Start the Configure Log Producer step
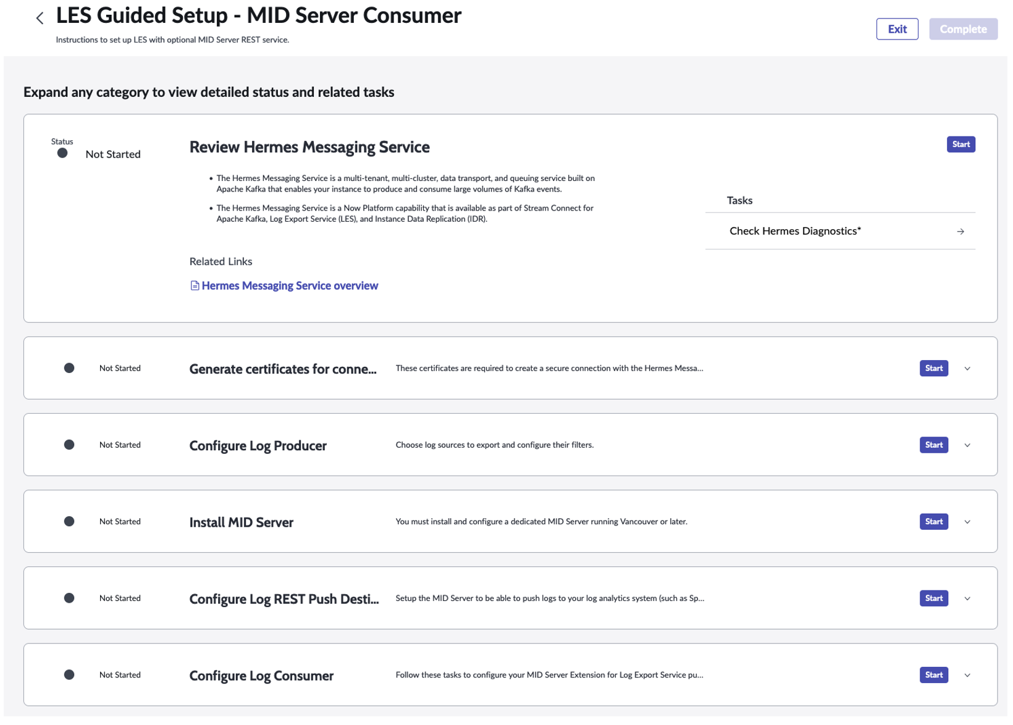1013x725 pixels. tap(933, 445)
